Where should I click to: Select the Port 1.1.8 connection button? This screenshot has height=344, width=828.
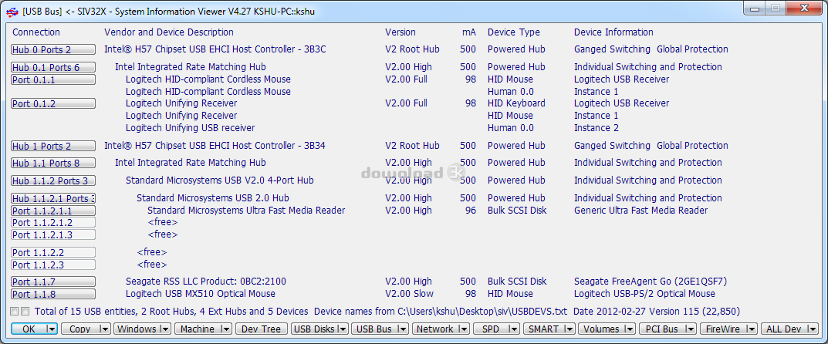[x=53, y=294]
